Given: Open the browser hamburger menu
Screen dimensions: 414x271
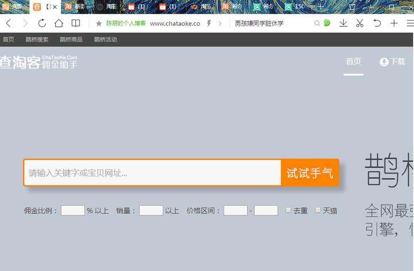Looking at the screenshot, I should [410, 23].
